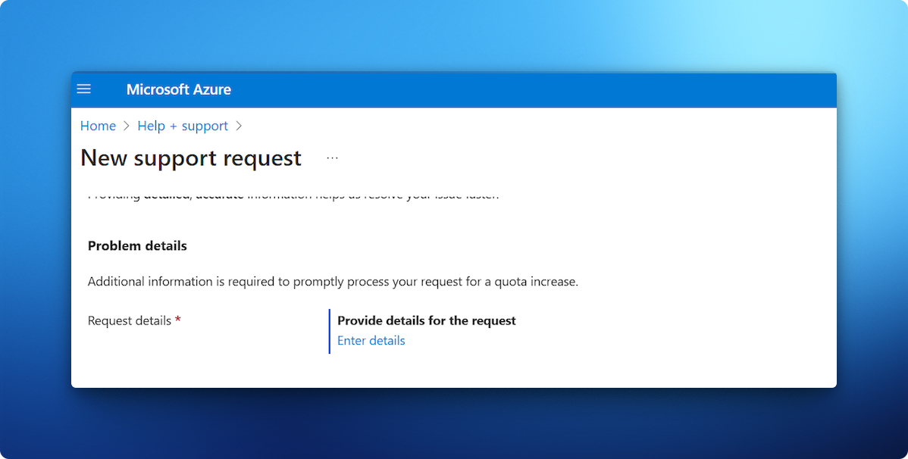Screen dimensions: 908x459
Task: Open the ellipsis more options menu
Action: 332,158
